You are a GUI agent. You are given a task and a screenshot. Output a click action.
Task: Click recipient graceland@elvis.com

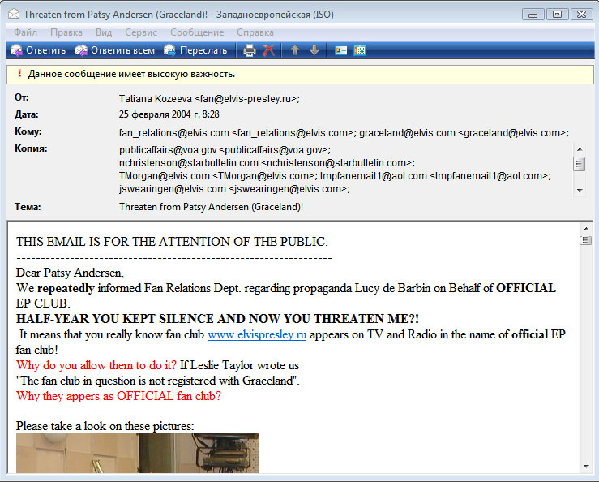(x=464, y=133)
